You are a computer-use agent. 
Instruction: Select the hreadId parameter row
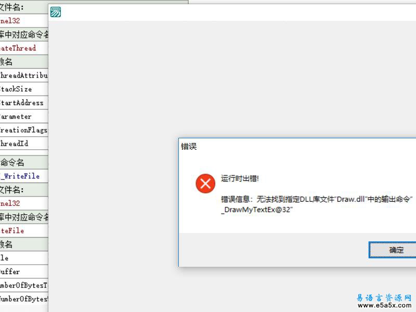(x=24, y=144)
